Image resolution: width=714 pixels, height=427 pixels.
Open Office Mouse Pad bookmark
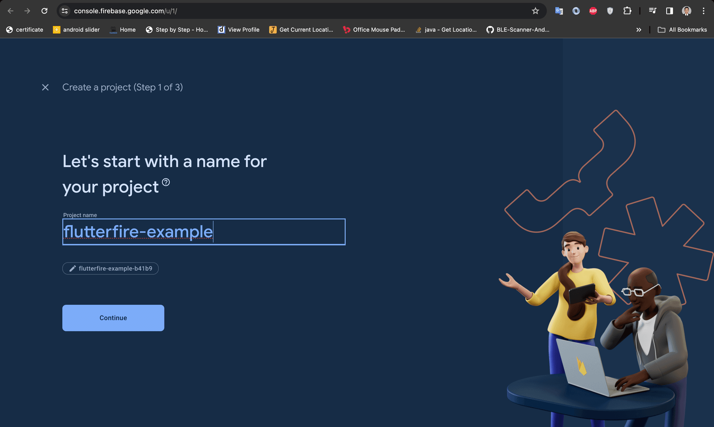click(374, 30)
